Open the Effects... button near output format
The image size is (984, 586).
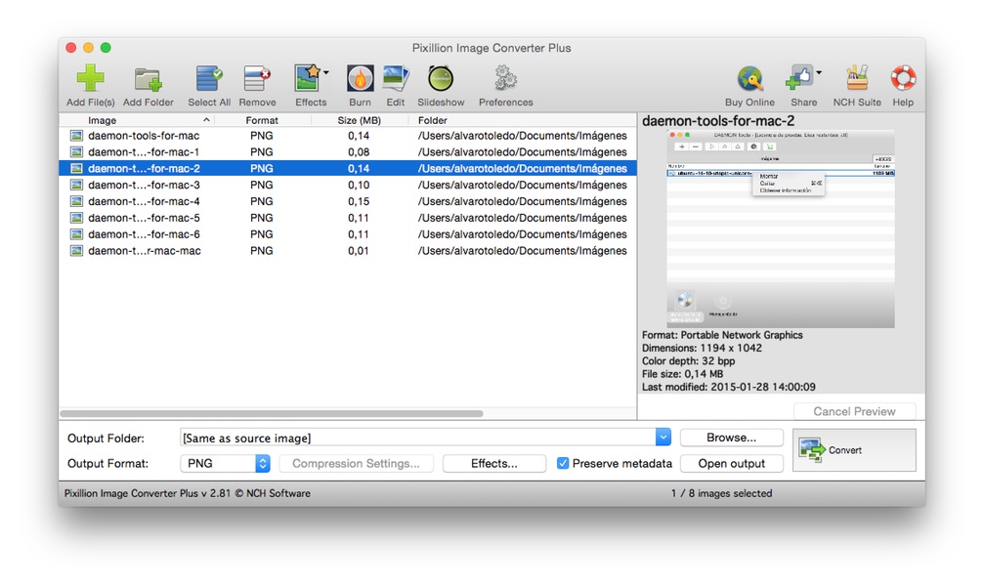pos(493,464)
